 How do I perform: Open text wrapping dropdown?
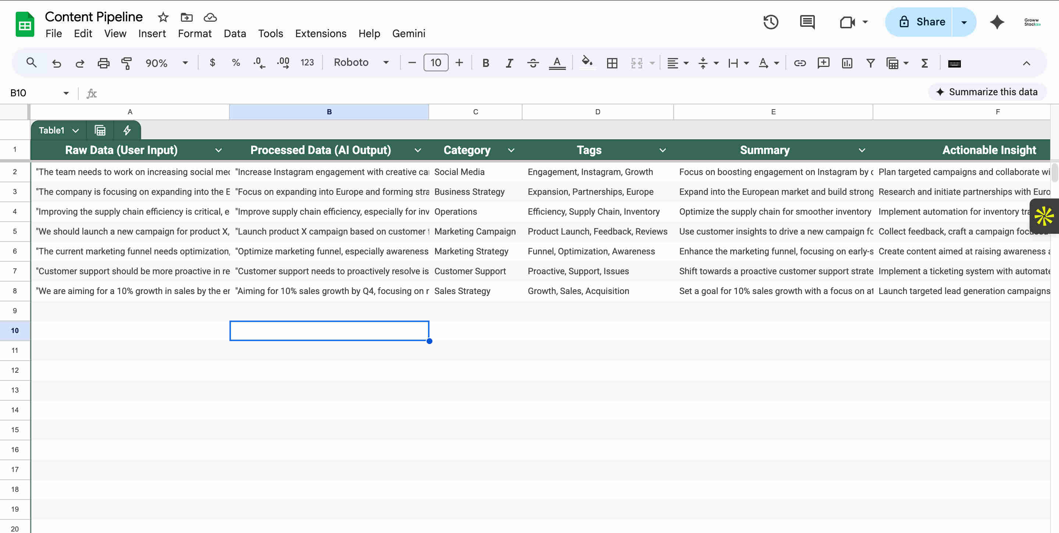738,63
